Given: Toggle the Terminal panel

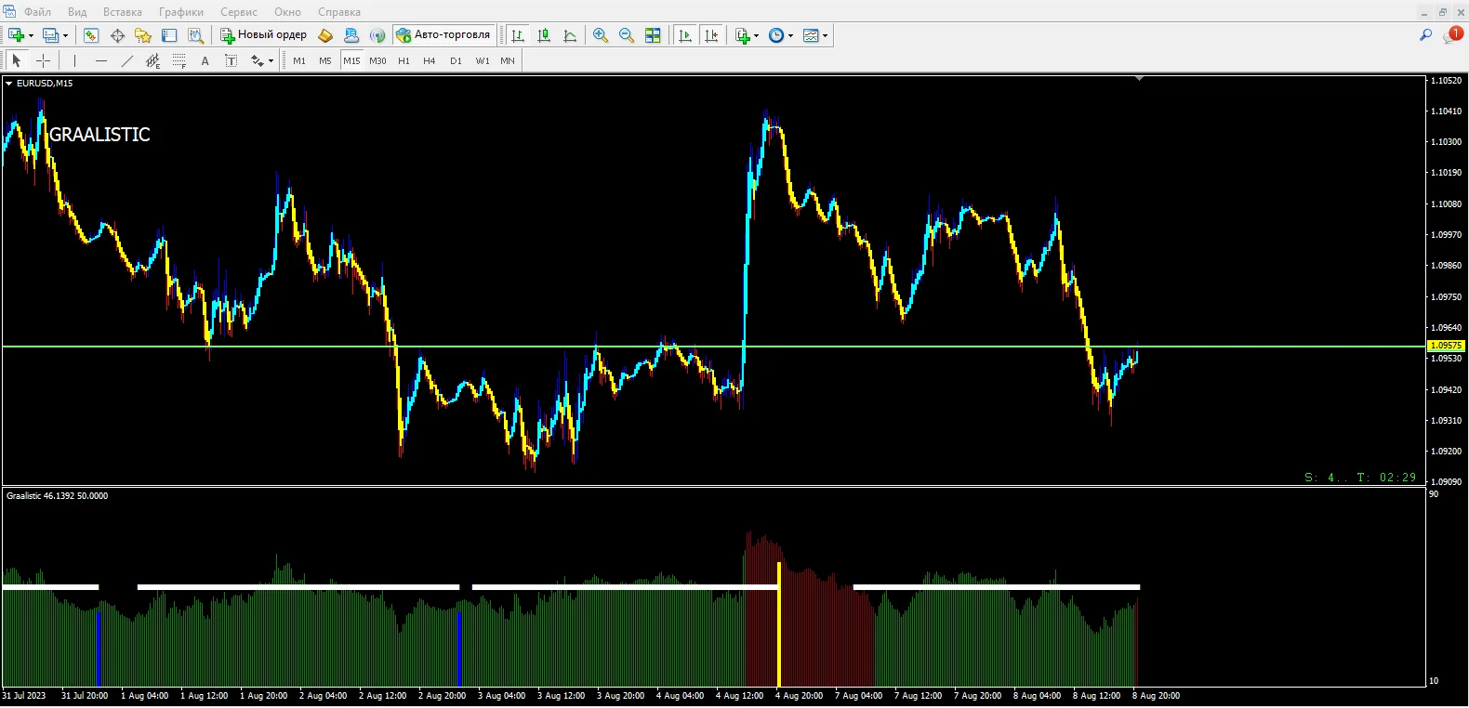Looking at the screenshot, I should click(x=169, y=35).
